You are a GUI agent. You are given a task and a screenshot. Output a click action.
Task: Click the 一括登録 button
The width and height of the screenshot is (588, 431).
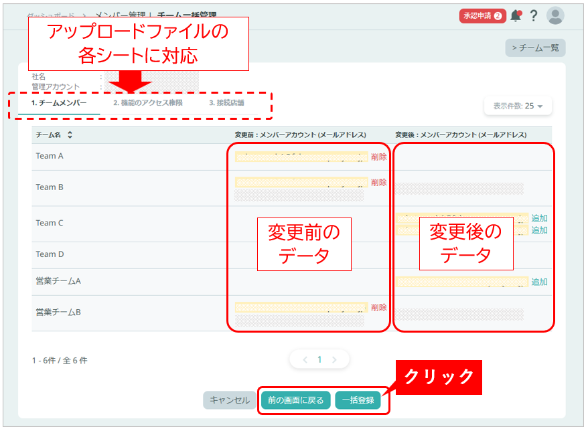358,400
